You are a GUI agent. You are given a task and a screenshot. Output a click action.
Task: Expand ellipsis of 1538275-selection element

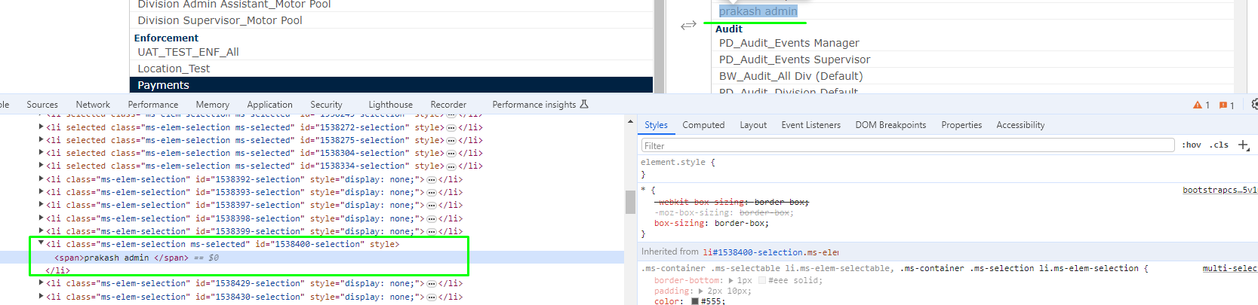(x=451, y=141)
